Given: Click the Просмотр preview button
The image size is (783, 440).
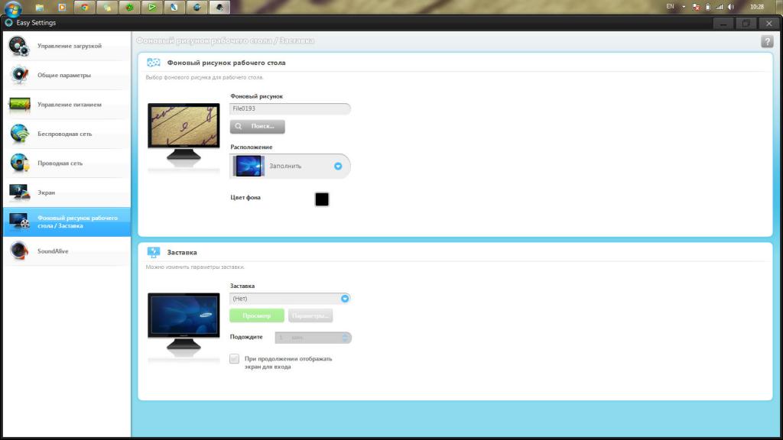Looking at the screenshot, I should coord(257,315).
